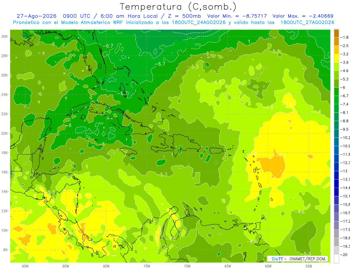Click the '16N' latitude axis label
Image resolution: width=350 pixels, height=270 pixels.
5,172
